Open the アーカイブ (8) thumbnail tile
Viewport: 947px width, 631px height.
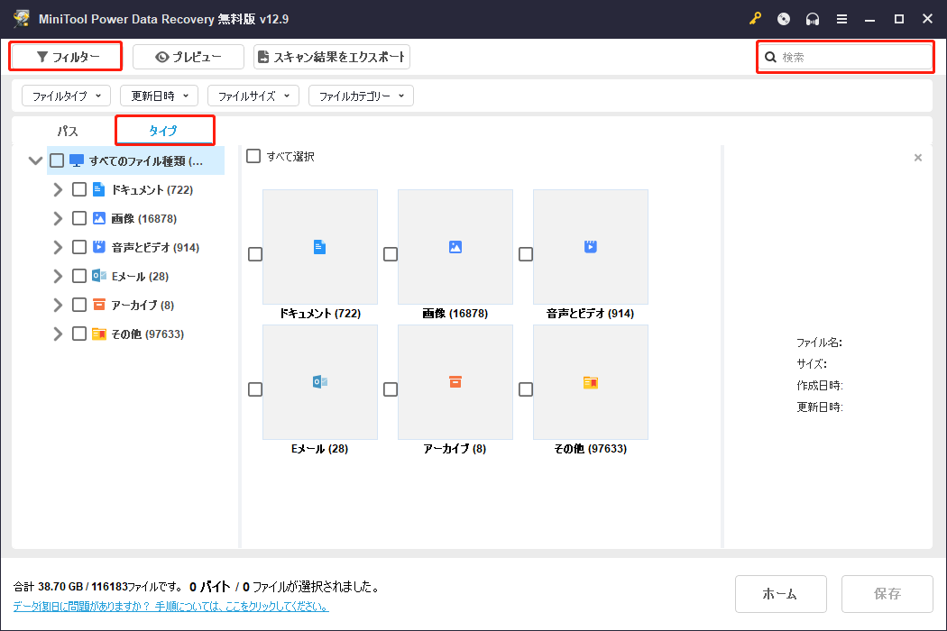[455, 382]
